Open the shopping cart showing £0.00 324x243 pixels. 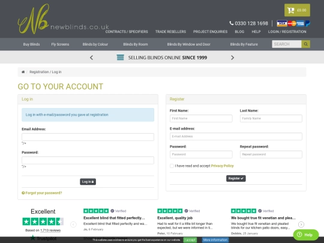(x=297, y=10)
